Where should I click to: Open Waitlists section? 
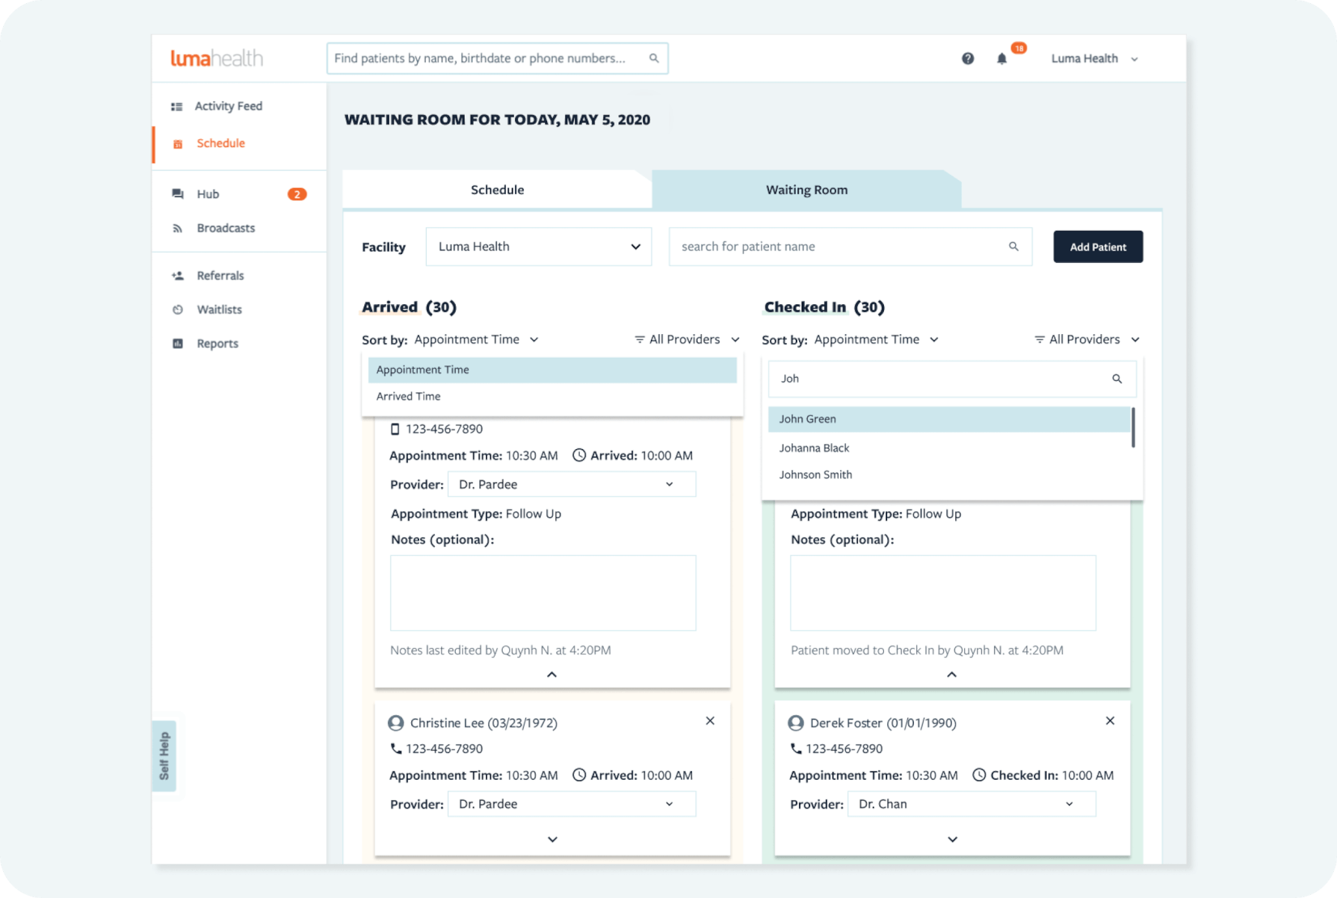tap(219, 309)
